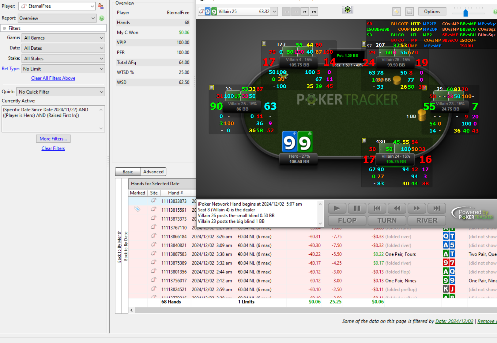Collapse the Filters section
The image size is (497, 343).
coord(4,28)
